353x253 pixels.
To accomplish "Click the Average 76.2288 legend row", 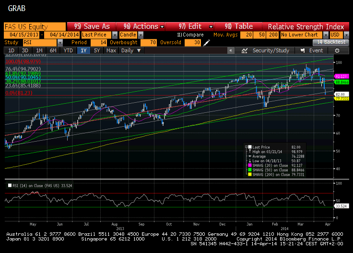I will 275,157.
